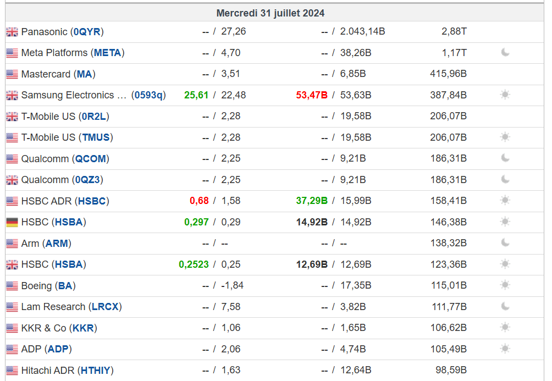Screen dimensions: 552x381
Task: Open the Mastercard MA ticker link
Action: pyautogui.click(x=85, y=74)
